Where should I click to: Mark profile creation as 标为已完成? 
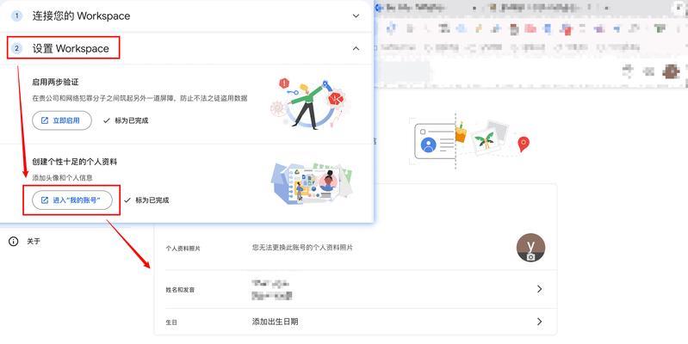tap(146, 200)
